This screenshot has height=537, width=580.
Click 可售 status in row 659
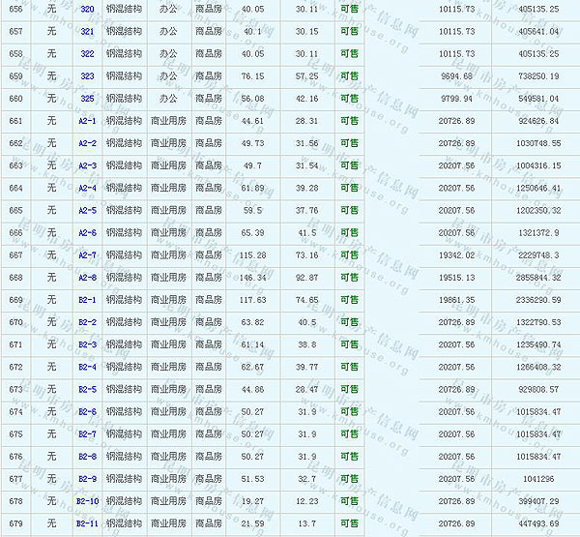[x=349, y=75]
